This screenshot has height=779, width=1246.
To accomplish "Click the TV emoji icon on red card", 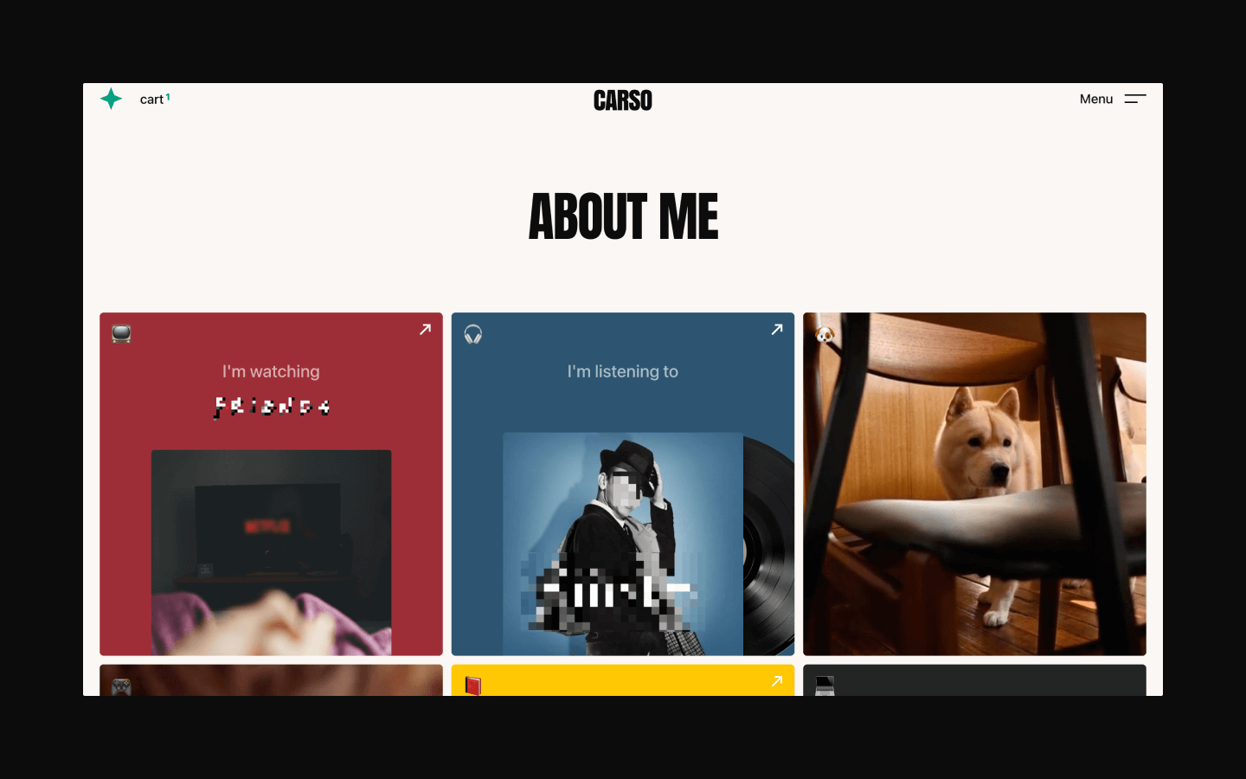I will click(x=121, y=334).
